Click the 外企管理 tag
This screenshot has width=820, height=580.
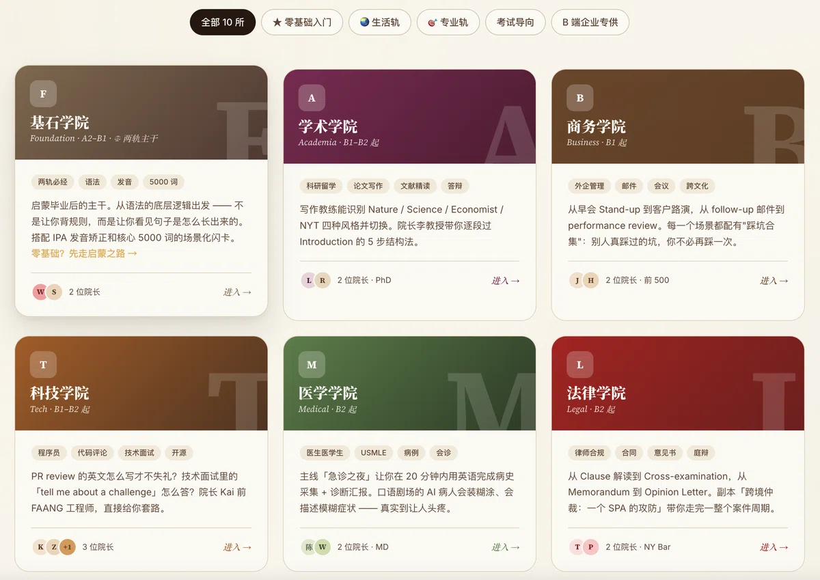point(590,186)
